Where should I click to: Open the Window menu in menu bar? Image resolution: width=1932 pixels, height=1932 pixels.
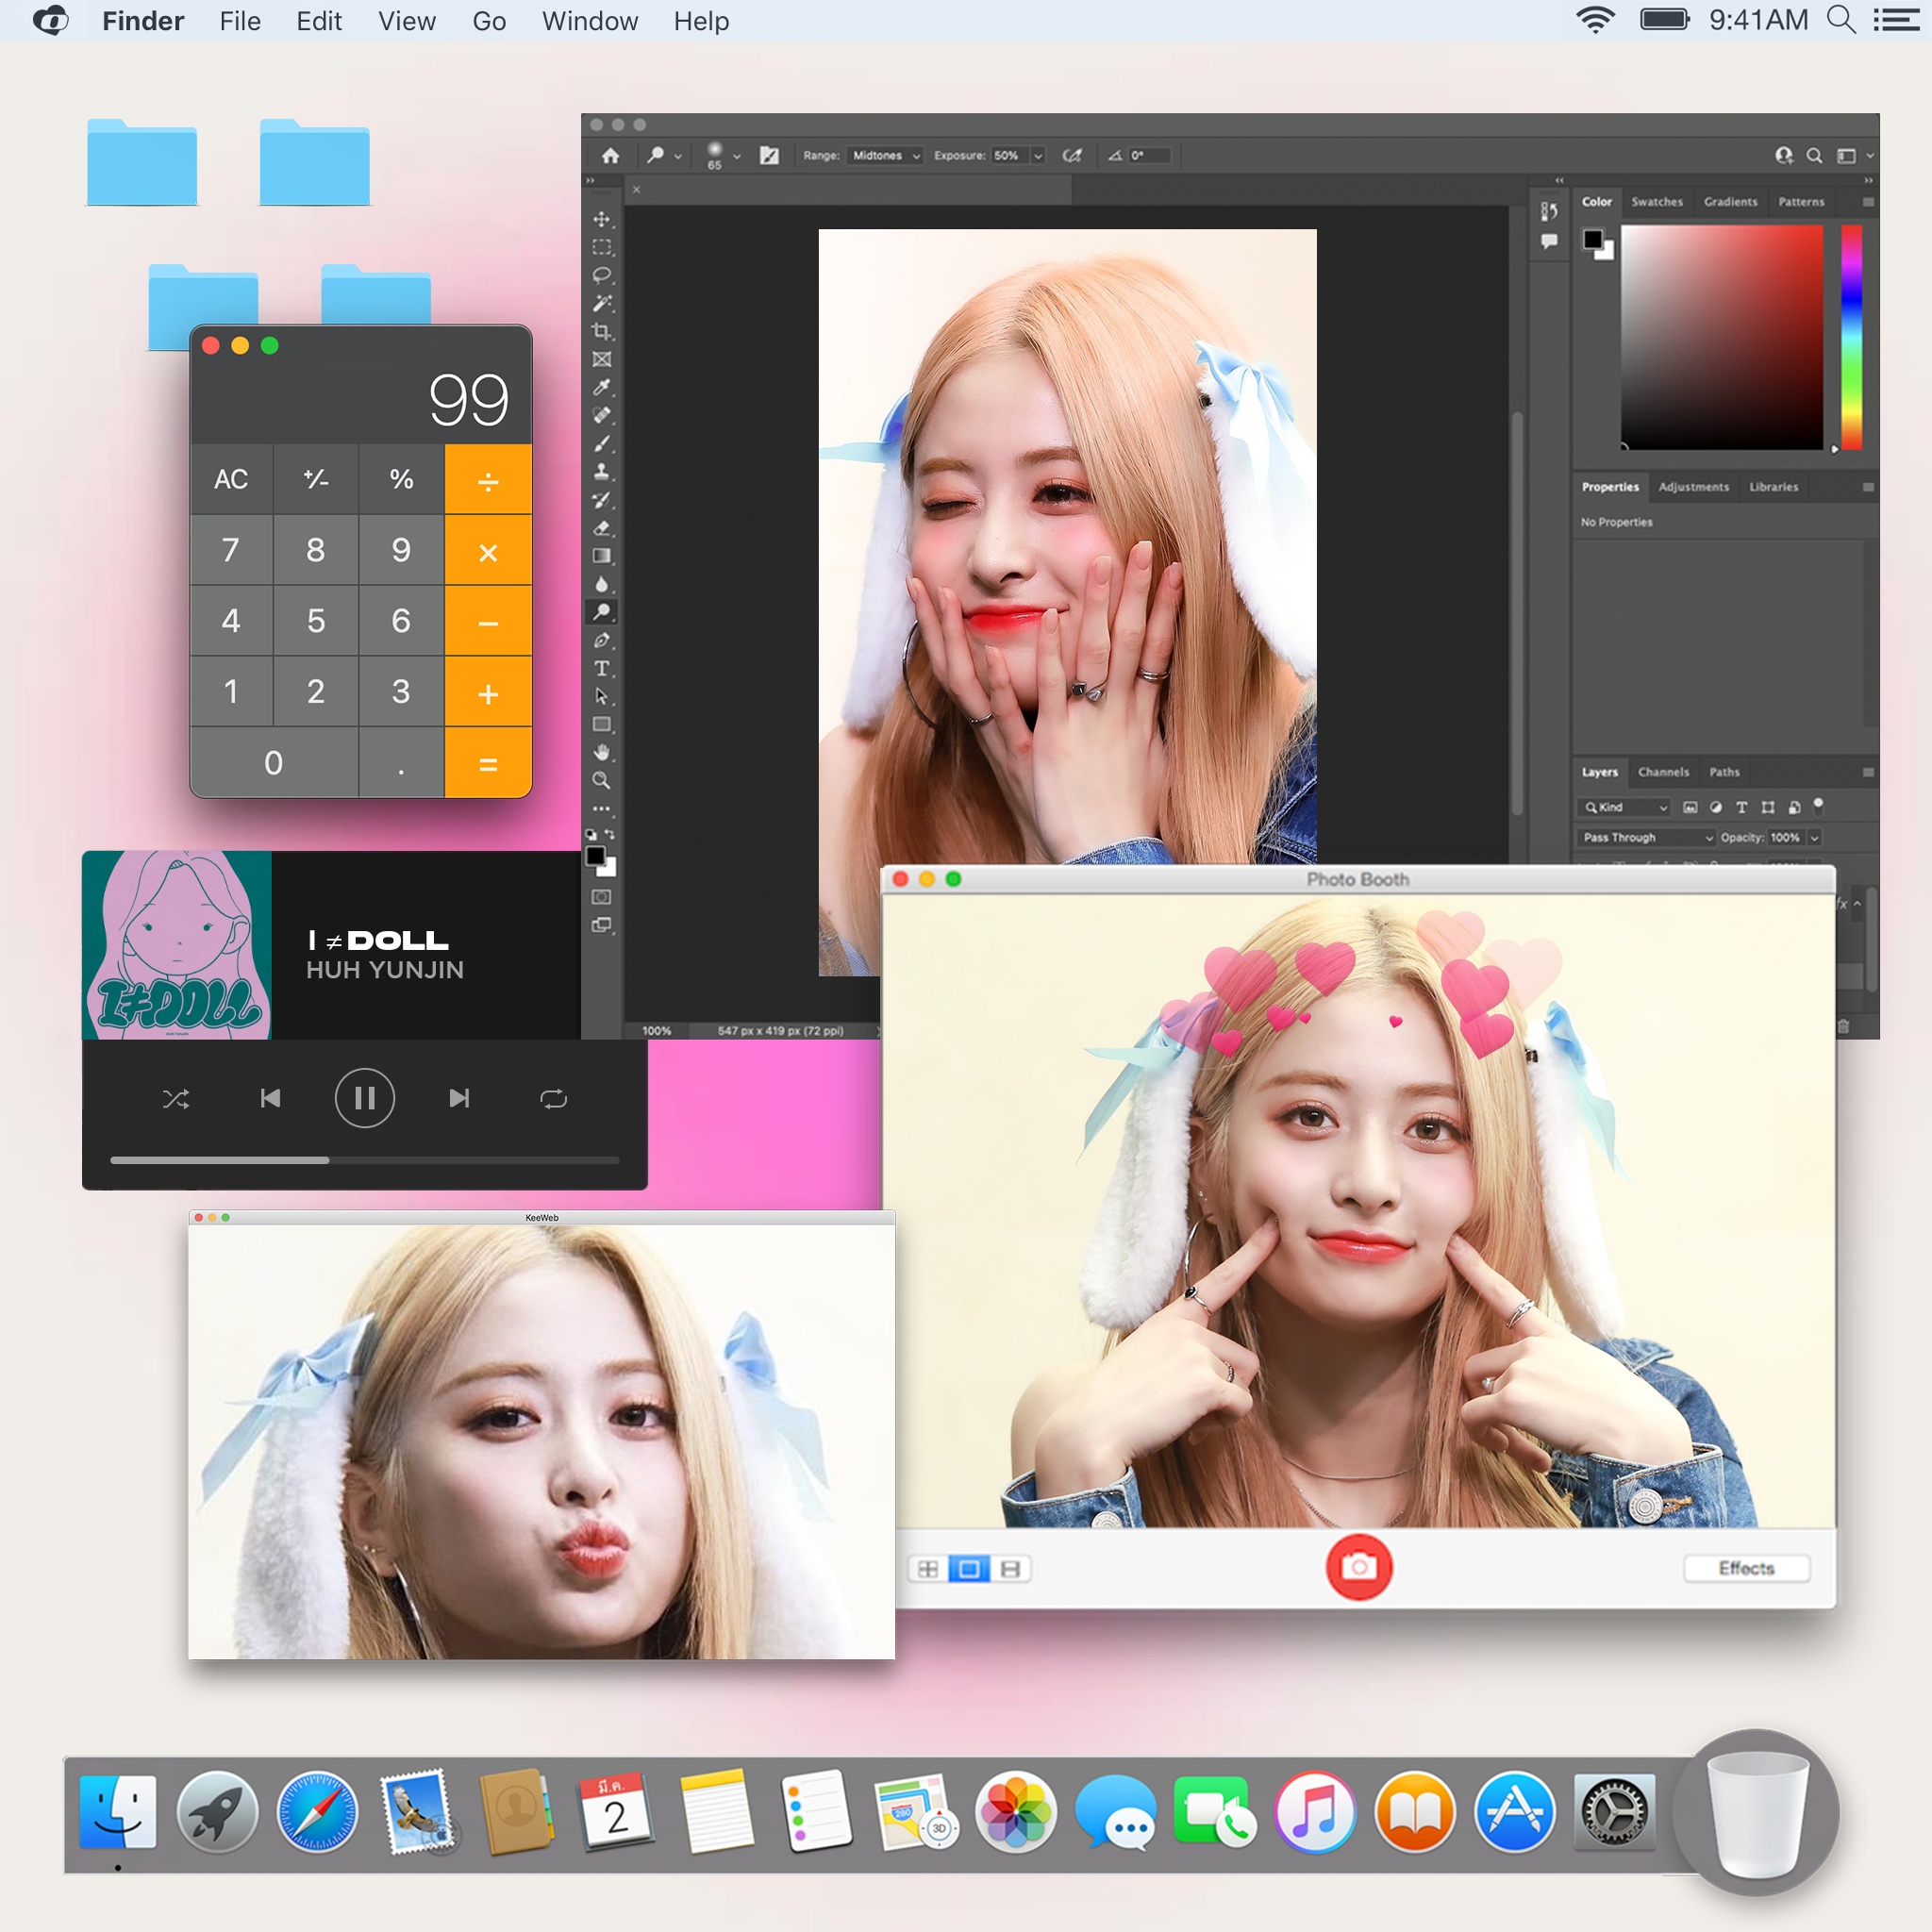click(x=589, y=21)
